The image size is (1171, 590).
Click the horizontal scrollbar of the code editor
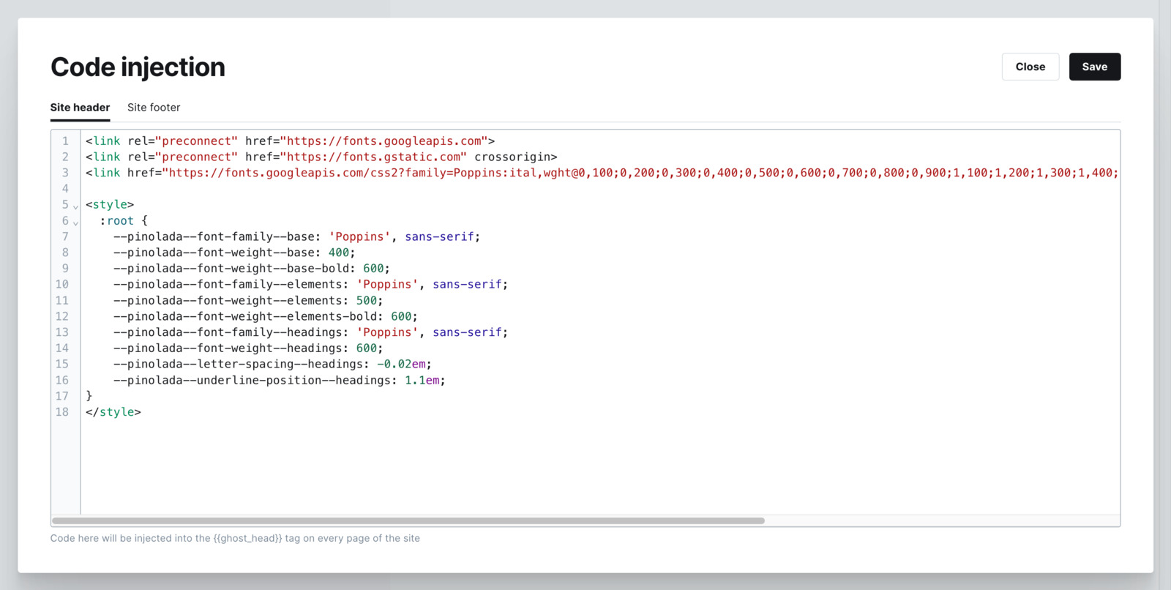408,521
